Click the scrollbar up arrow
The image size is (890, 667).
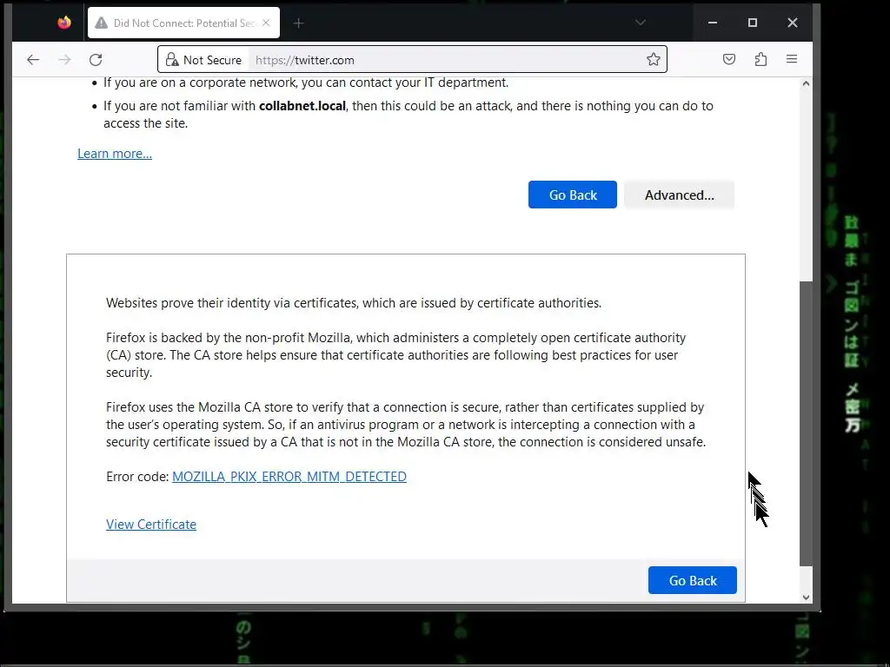click(x=806, y=83)
